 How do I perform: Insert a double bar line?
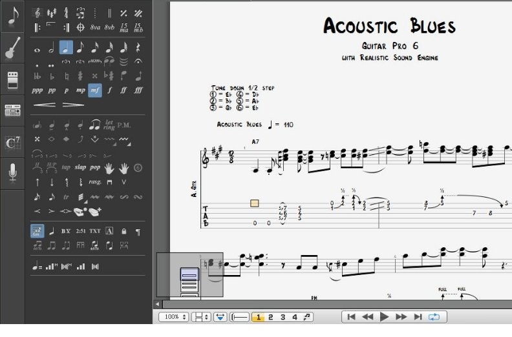(109, 13)
